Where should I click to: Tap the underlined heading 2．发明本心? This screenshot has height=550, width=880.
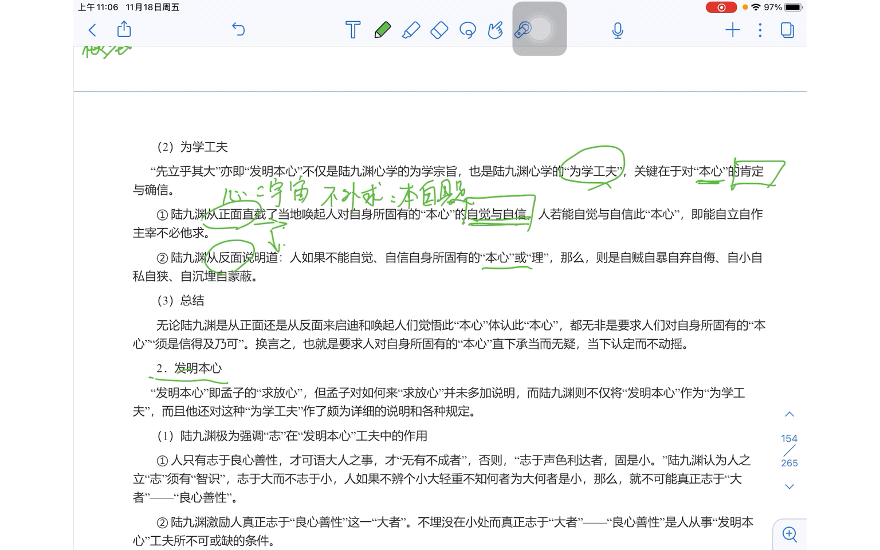(x=189, y=368)
